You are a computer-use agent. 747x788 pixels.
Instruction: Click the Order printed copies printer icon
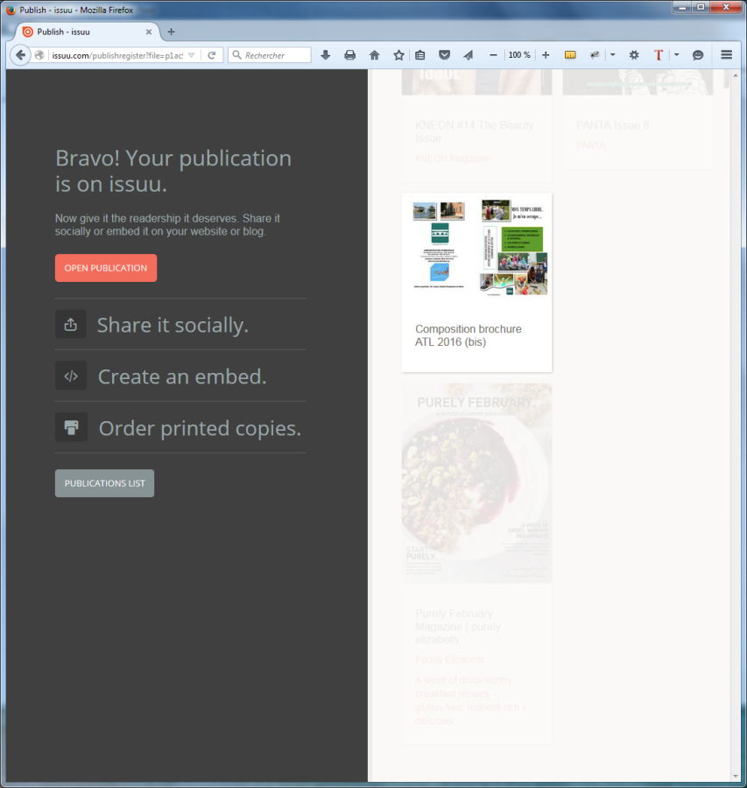click(x=71, y=427)
